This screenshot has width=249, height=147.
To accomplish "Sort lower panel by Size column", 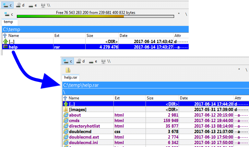I will click(150, 98).
